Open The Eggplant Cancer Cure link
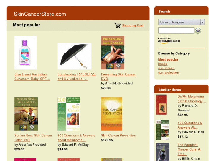This screenshot has height=161, width=216. pyautogui.click(x=189, y=149)
